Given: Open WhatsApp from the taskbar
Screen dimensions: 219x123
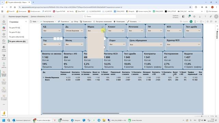Looking at the screenshot, I should (x=64, y=120).
